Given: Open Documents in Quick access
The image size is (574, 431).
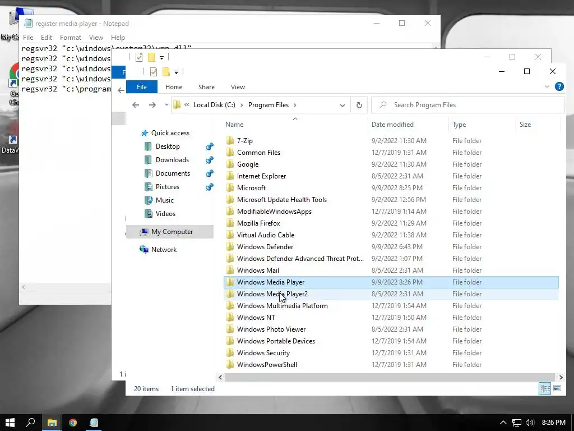Looking at the screenshot, I should 173,173.
